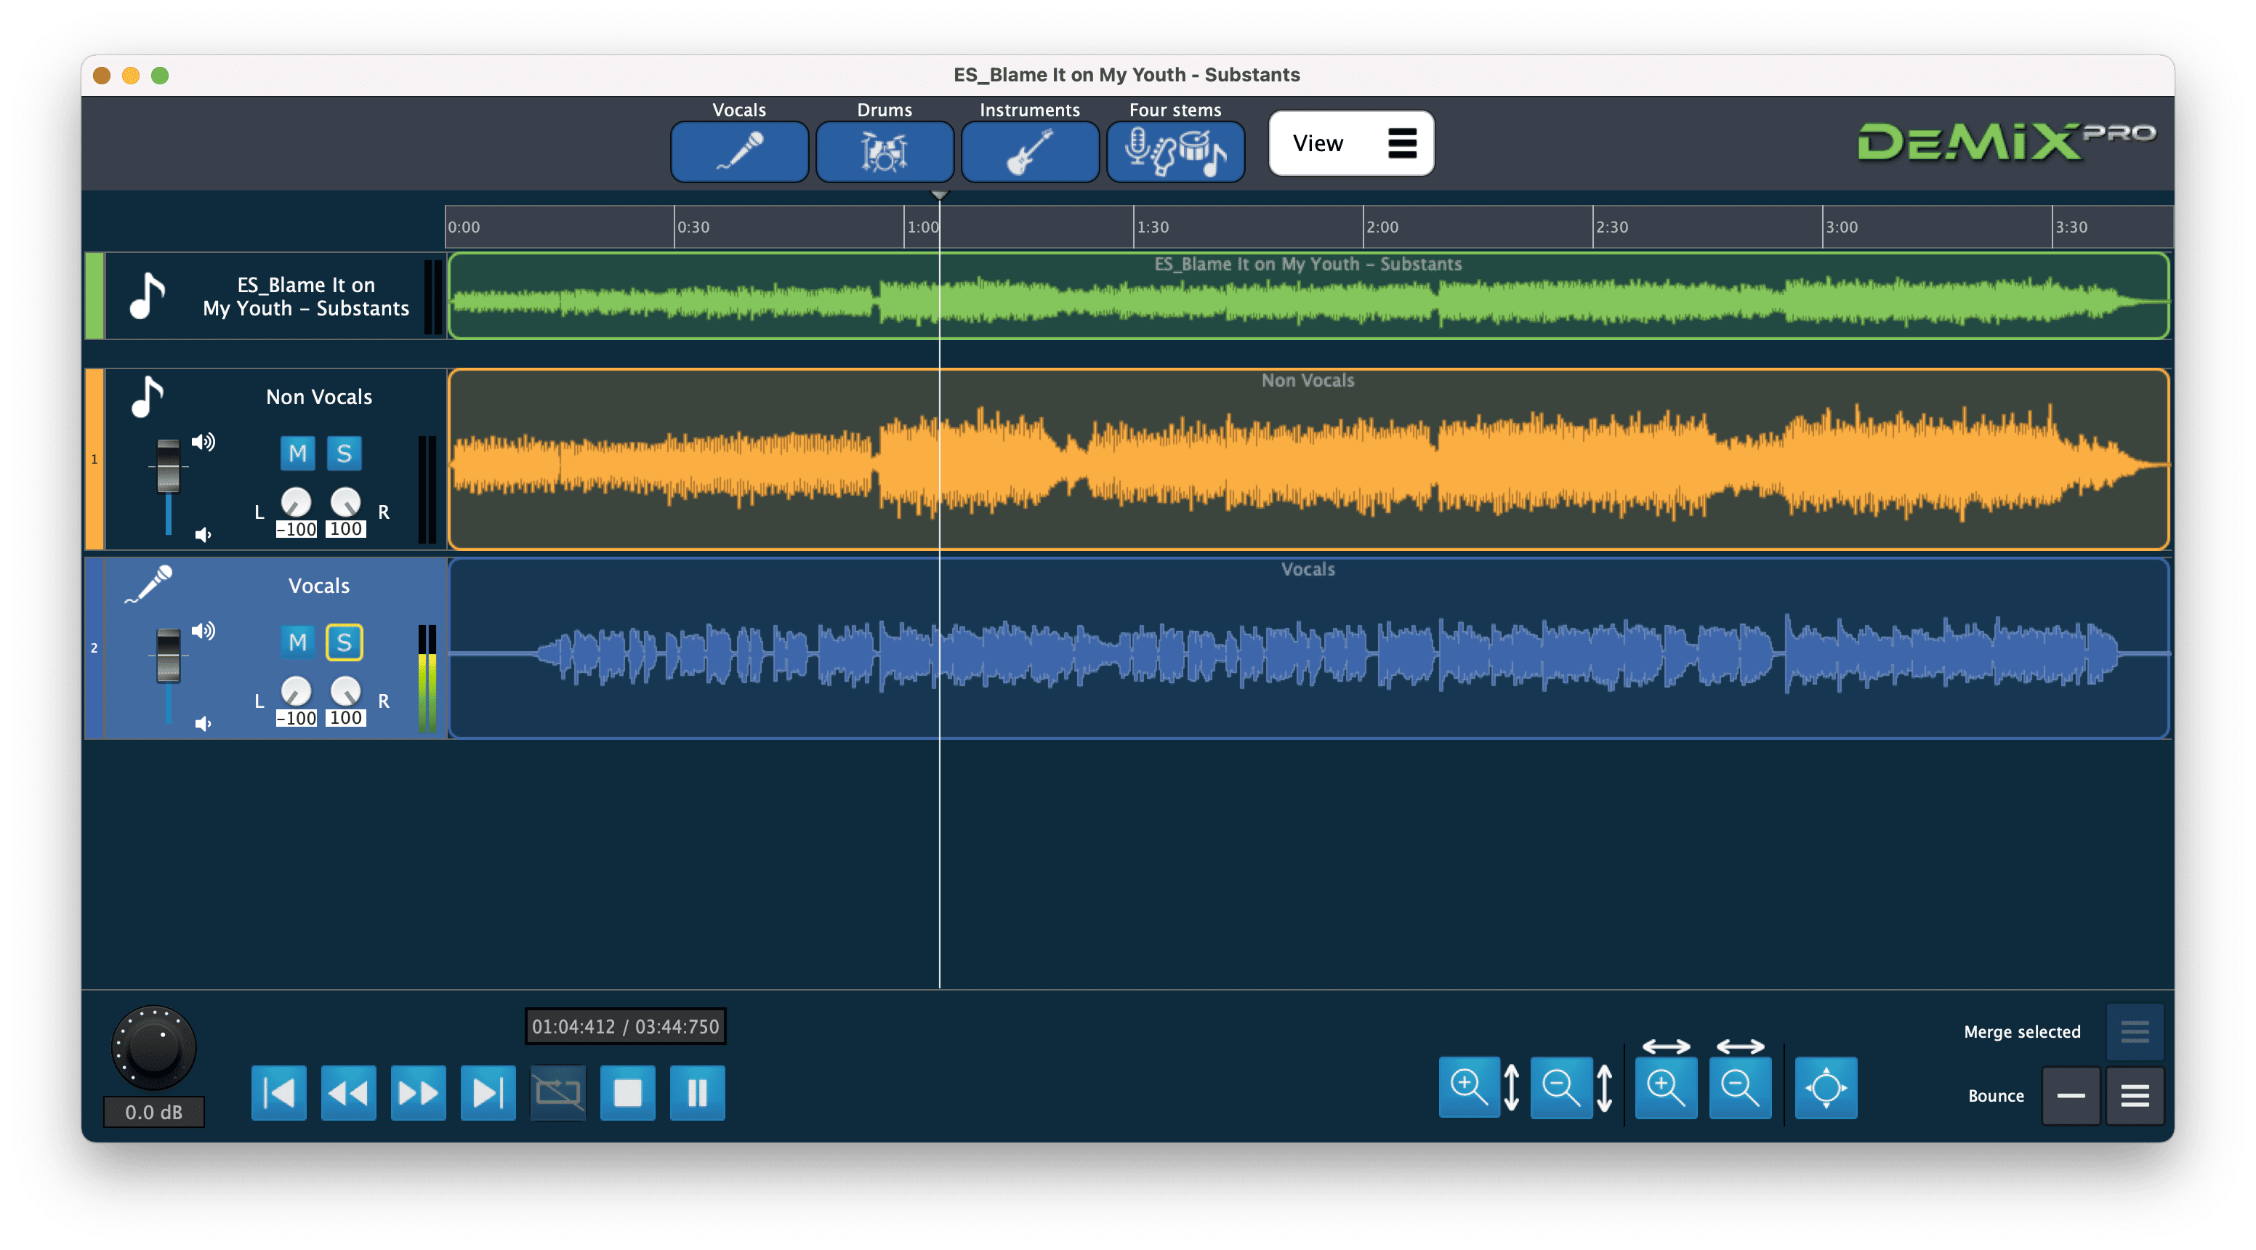Click the Non Vocals volume fader handle
This screenshot has height=1250, width=2256.
(168, 465)
